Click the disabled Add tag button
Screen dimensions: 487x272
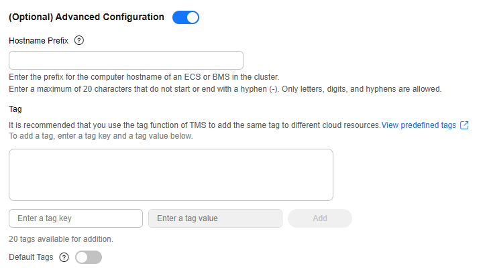click(320, 218)
